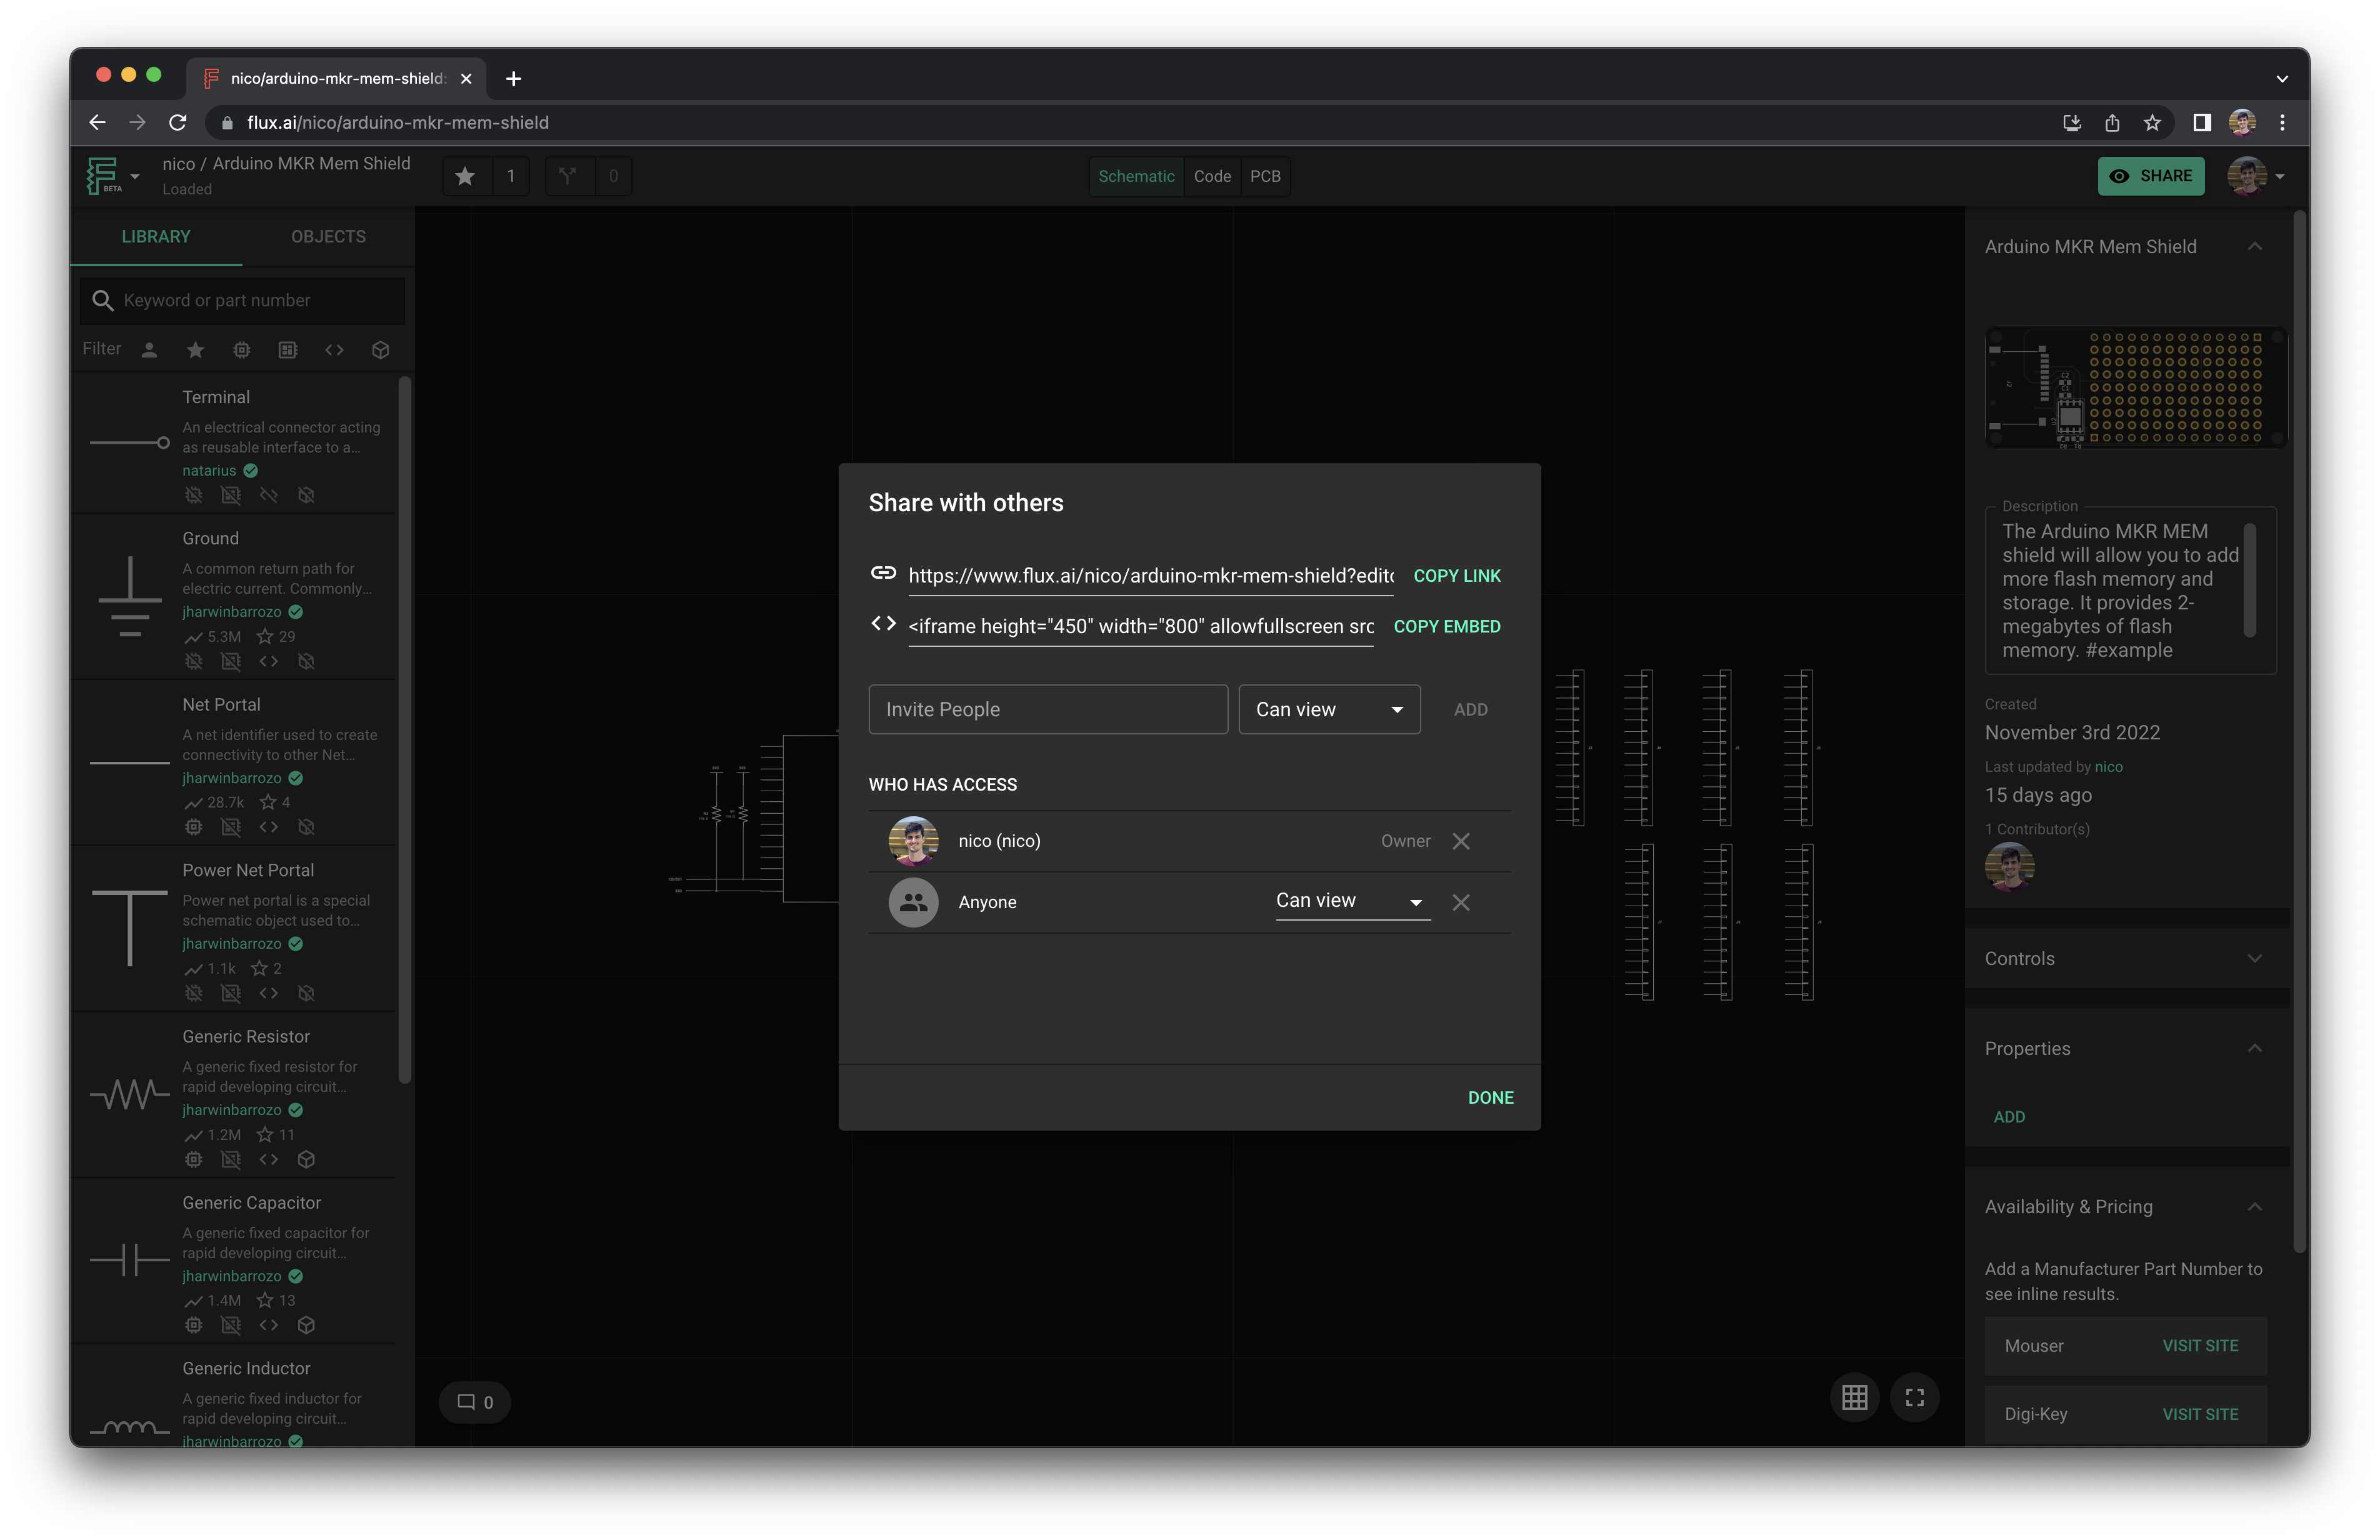Toggle the grid view icon
The height and width of the screenshot is (1540, 2380).
point(1855,1398)
